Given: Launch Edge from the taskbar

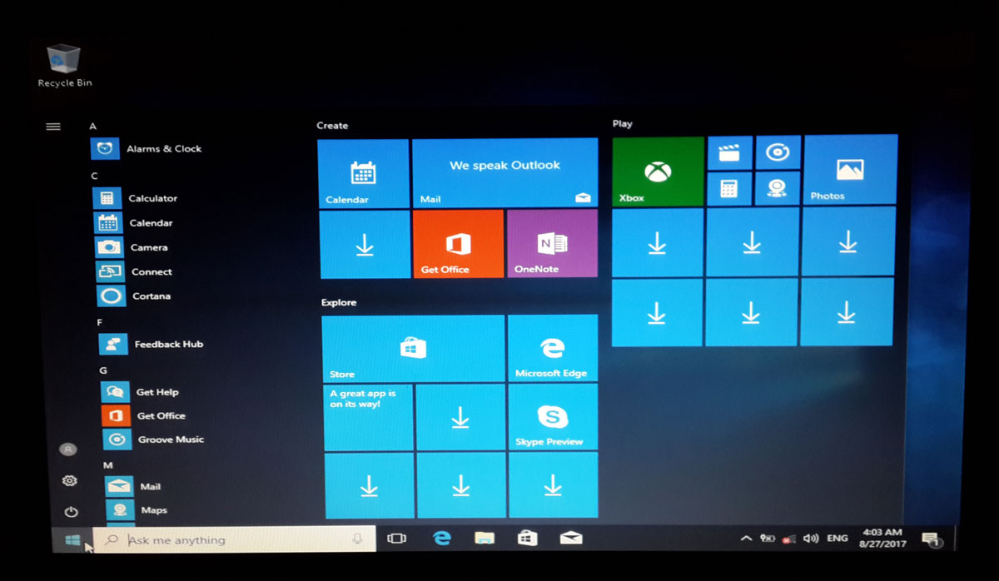Looking at the screenshot, I should tap(441, 539).
